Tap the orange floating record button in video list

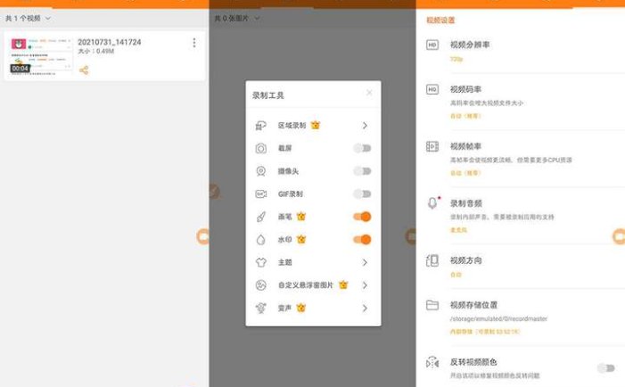pyautogui.click(x=203, y=236)
